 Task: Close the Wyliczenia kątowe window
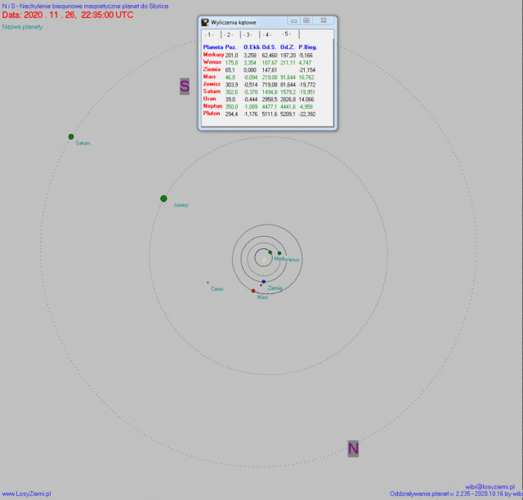(x=324, y=21)
